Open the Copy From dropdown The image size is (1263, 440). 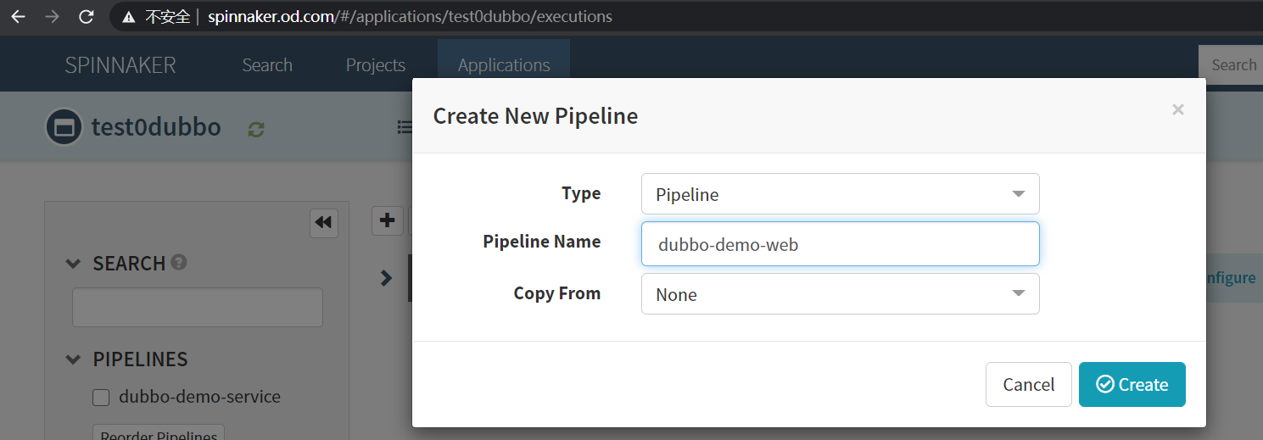[840, 294]
